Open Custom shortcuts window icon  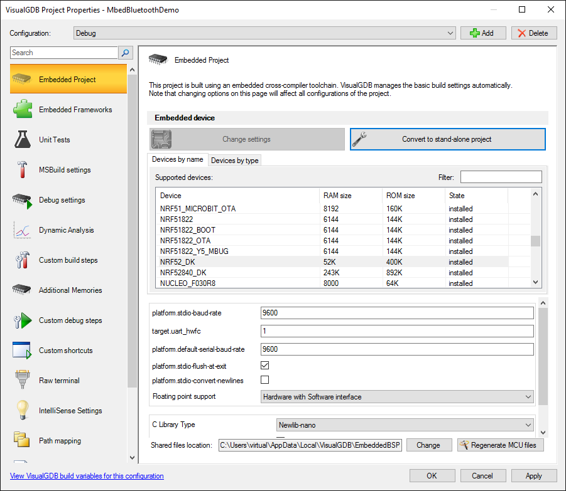click(x=21, y=350)
